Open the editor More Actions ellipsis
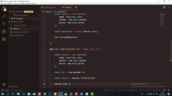Screen dimensions: 172x96 tap(169, 7)
